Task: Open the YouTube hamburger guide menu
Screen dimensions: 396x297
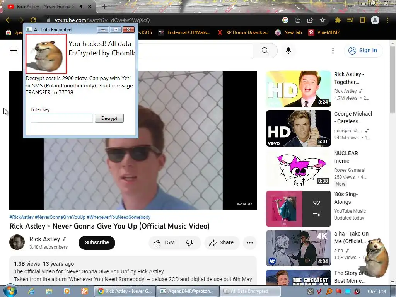Action: click(x=14, y=51)
